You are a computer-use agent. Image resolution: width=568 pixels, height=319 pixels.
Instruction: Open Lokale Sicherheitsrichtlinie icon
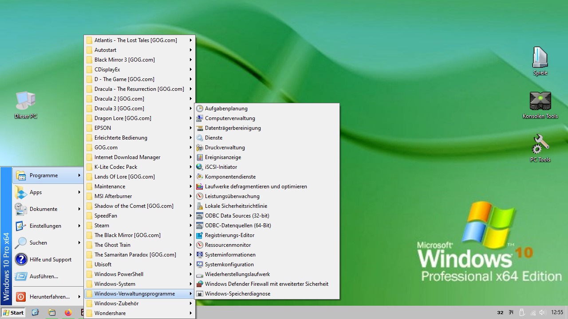tap(200, 206)
